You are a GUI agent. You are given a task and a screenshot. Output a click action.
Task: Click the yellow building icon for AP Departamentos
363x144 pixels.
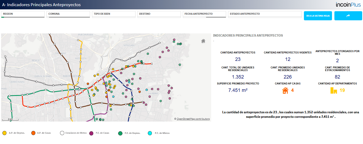point(334,91)
